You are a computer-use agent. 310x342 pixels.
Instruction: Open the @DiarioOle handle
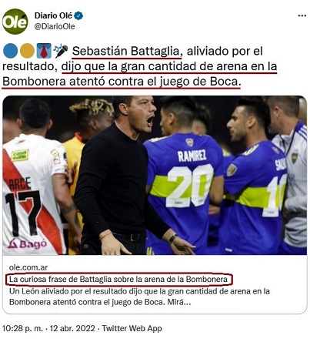point(55,26)
